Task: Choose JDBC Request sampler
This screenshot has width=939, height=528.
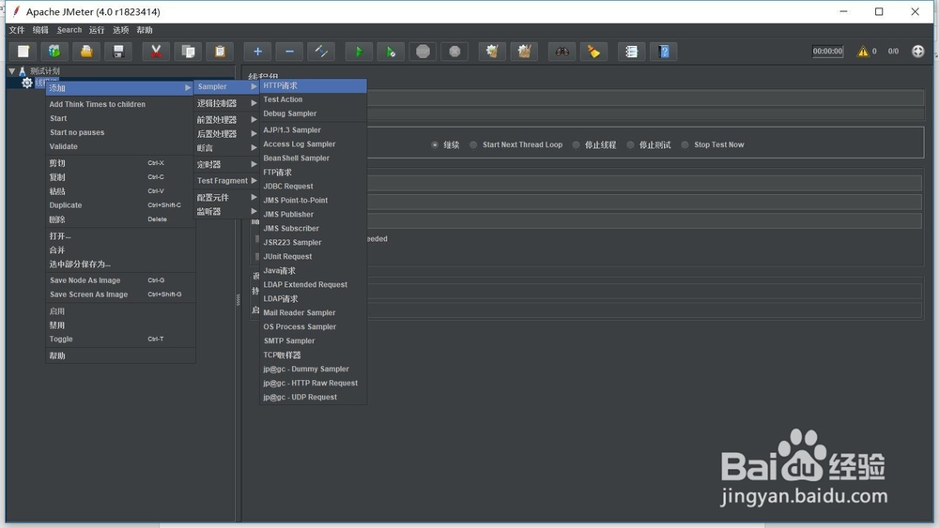Action: tap(314, 186)
